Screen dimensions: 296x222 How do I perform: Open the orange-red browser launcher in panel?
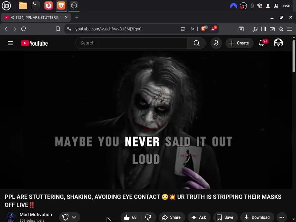pos(48,6)
